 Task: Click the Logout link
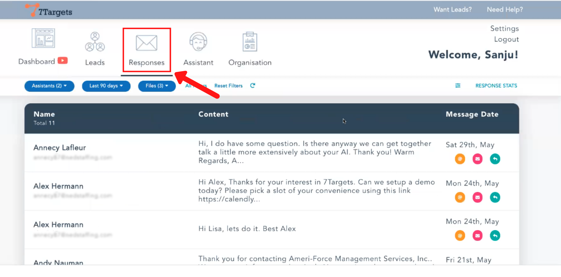pos(506,39)
